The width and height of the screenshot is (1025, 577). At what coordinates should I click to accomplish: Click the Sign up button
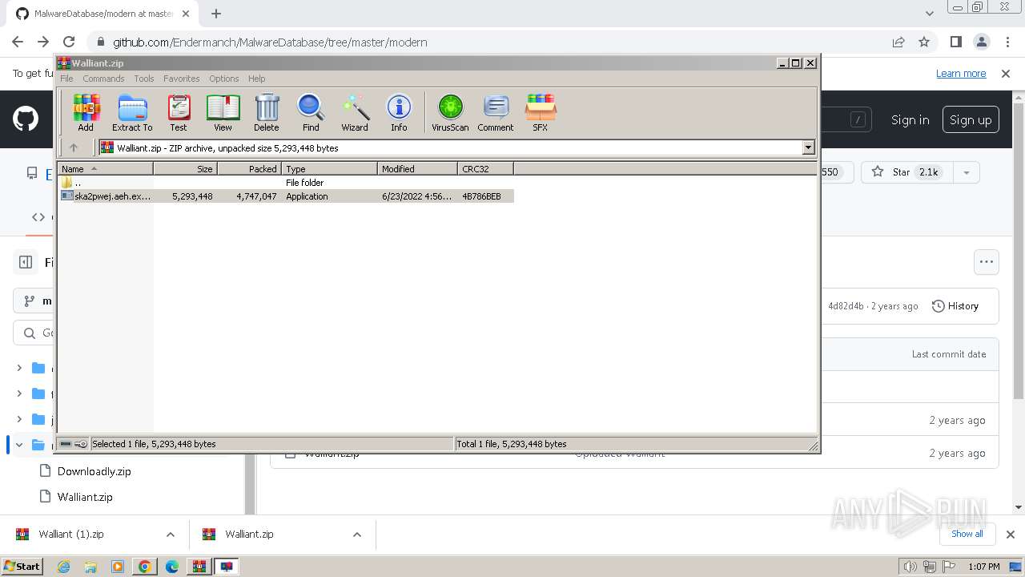(x=971, y=119)
